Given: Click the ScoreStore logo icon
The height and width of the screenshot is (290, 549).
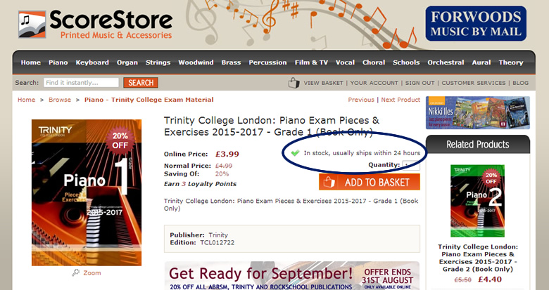Looking at the screenshot, I should tap(32, 24).
